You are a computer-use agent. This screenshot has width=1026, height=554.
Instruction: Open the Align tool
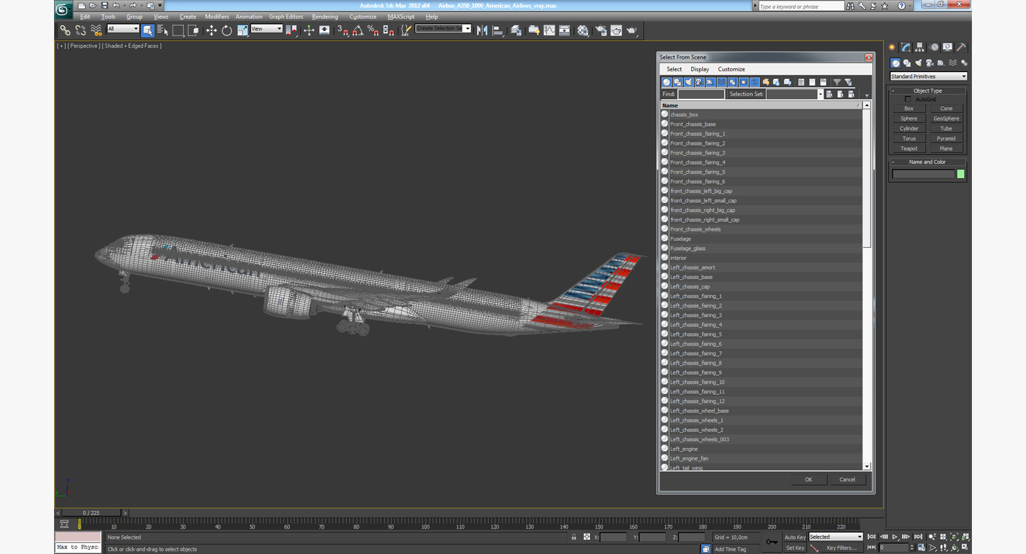[x=498, y=30]
